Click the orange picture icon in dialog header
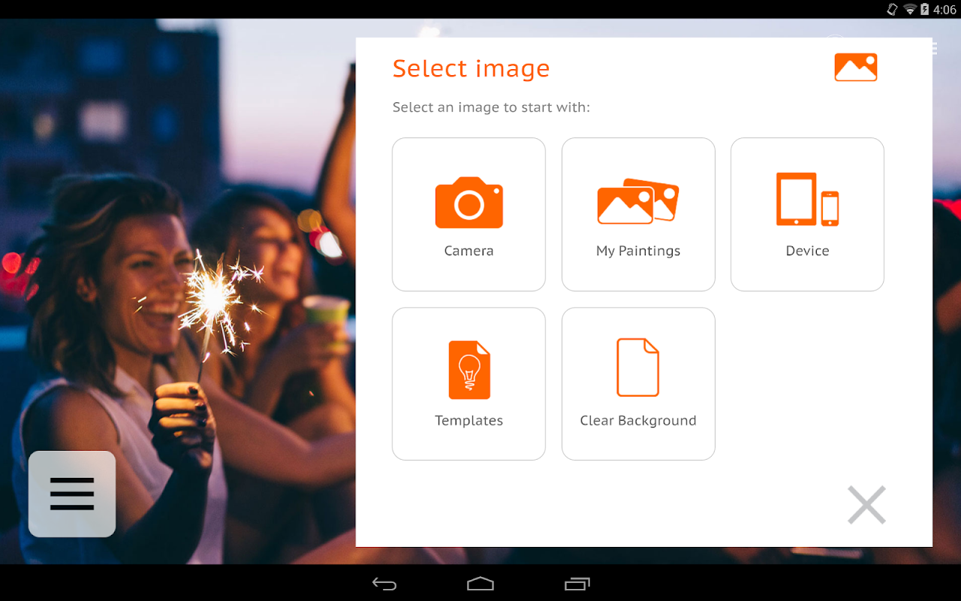 click(856, 68)
